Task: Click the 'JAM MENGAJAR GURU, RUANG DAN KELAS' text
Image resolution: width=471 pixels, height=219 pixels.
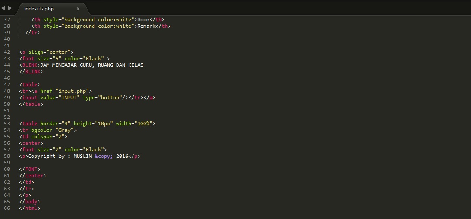Action: point(91,65)
